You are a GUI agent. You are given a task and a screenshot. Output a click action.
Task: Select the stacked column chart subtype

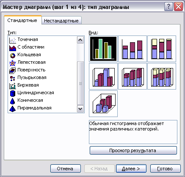point(133,49)
